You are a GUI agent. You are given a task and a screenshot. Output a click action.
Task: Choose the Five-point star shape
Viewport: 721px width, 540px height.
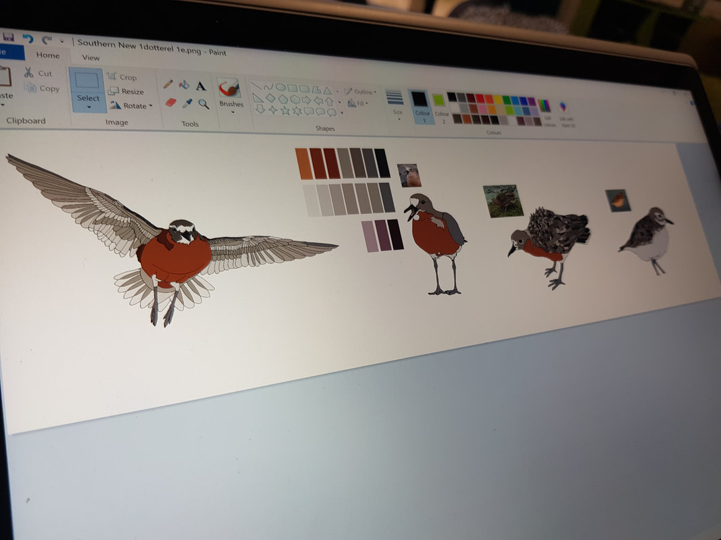pos(286,110)
